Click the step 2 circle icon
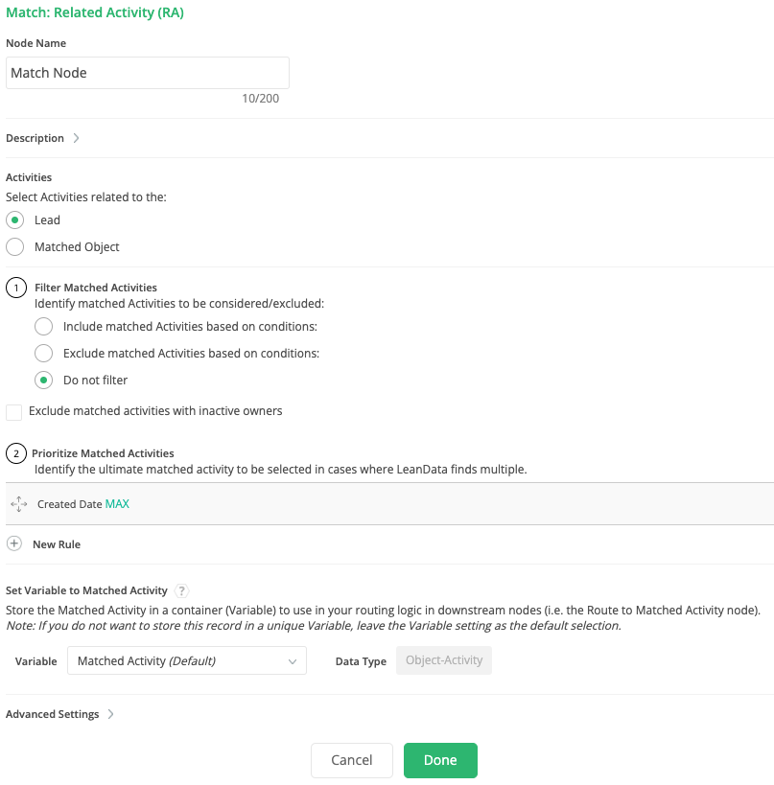The image size is (774, 785). pyautogui.click(x=15, y=453)
